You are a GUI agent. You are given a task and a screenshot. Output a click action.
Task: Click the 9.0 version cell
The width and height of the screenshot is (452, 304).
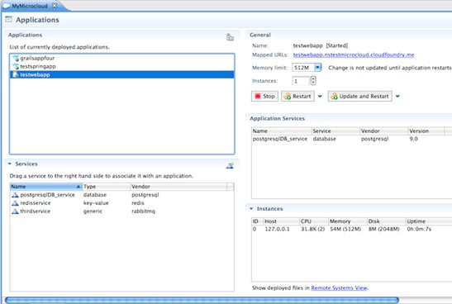pyautogui.click(x=413, y=139)
